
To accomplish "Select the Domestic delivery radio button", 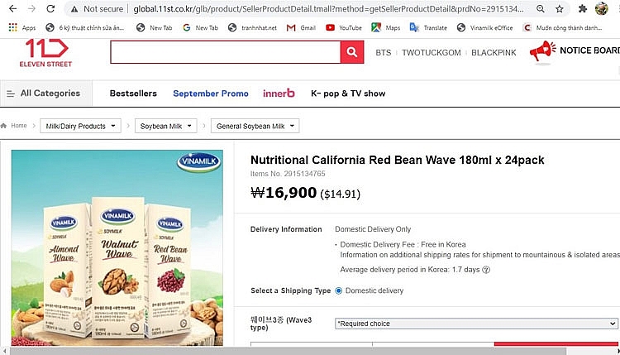I will click(339, 290).
